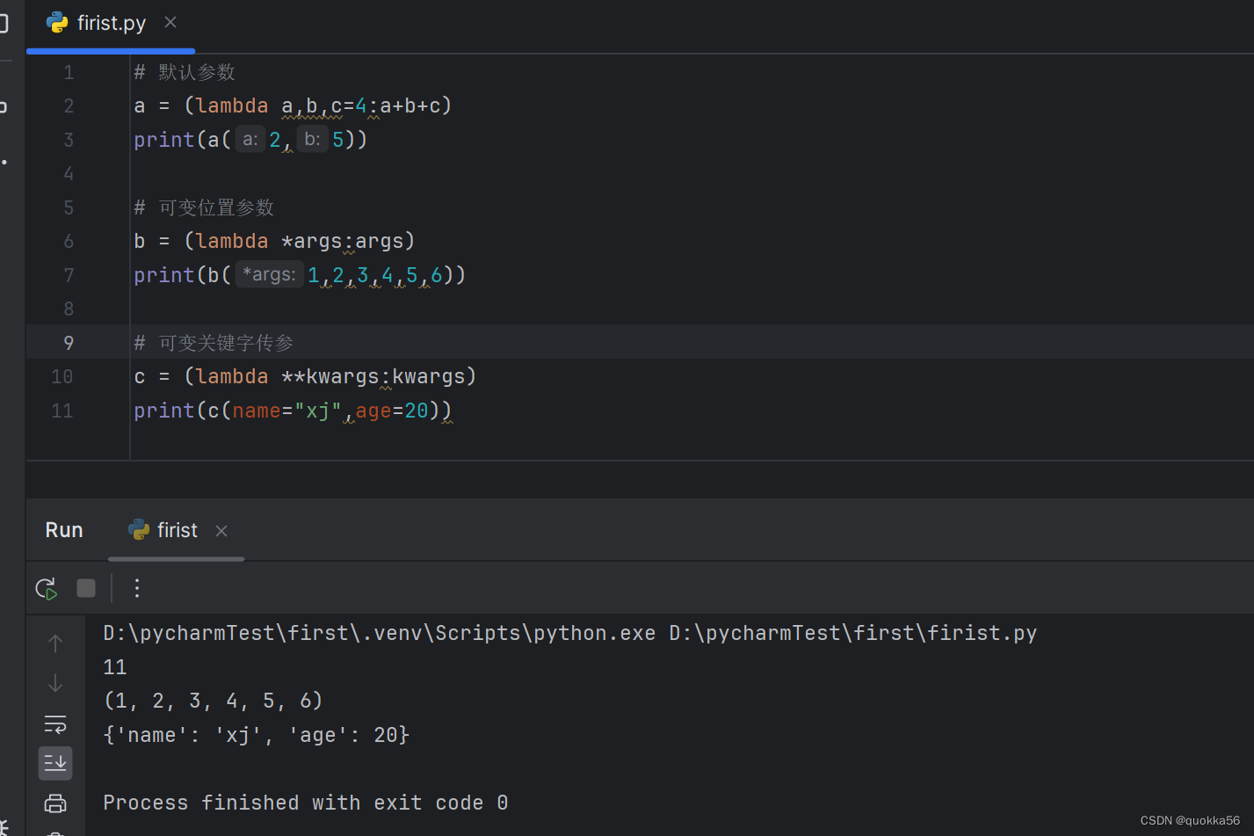Toggle soft-wrap in the console
The height and width of the screenshot is (836, 1254).
(55, 723)
